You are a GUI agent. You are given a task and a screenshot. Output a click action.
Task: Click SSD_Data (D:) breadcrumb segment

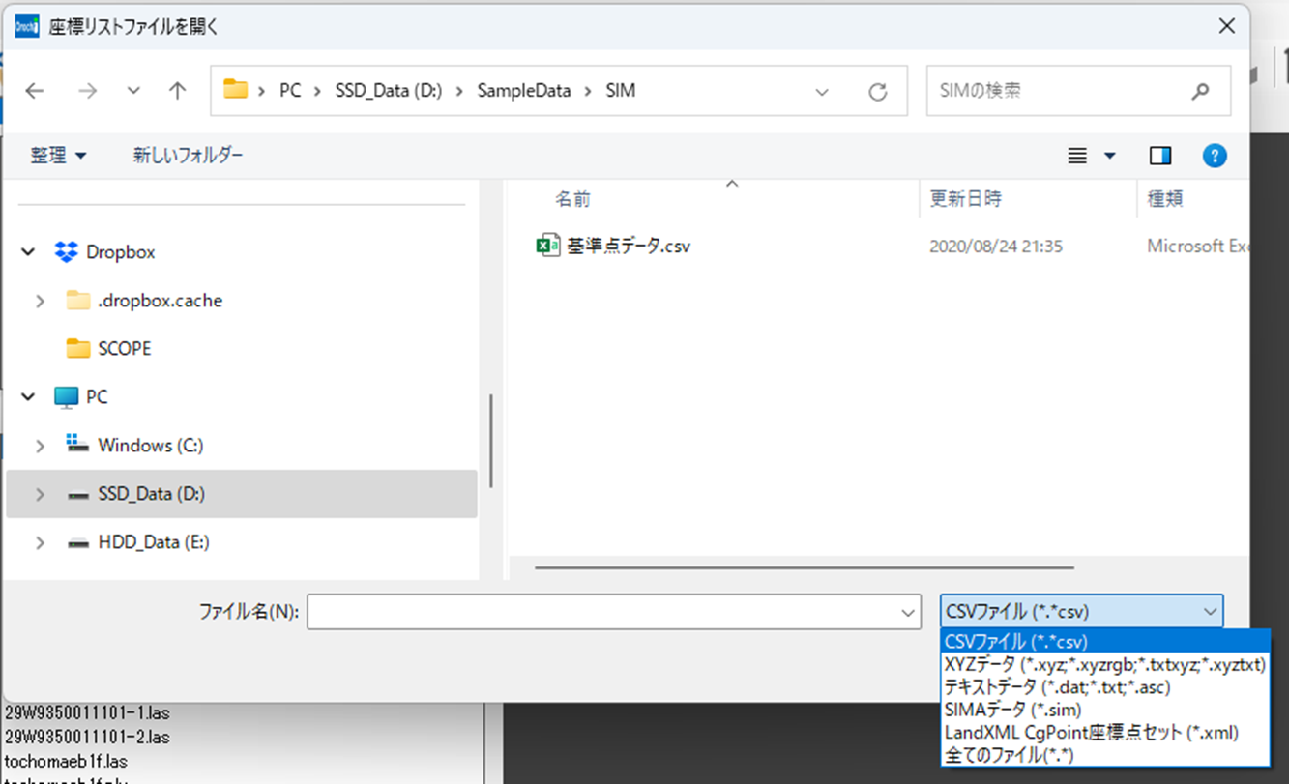coord(388,91)
